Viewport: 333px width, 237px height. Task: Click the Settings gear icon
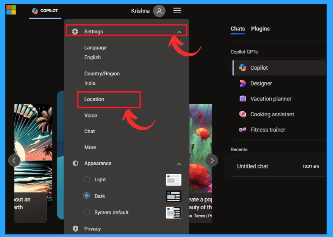click(75, 32)
